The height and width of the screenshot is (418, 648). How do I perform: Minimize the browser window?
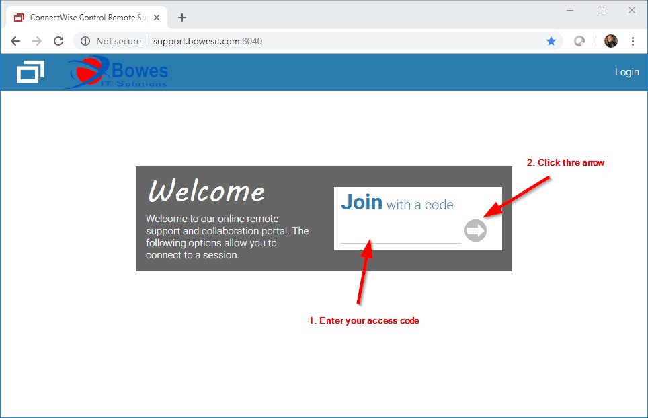point(570,10)
